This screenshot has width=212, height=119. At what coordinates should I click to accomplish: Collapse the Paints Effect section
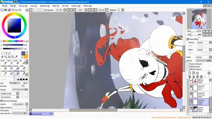point(188,39)
